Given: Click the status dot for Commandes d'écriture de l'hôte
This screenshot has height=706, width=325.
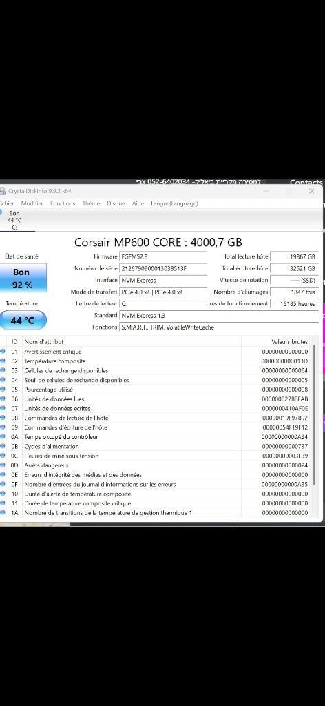Looking at the screenshot, I should pyautogui.click(x=3, y=427).
